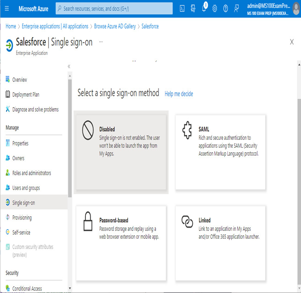Open the Feedback icon in top bar
This screenshot has width=301, height=293.
coord(236,8)
